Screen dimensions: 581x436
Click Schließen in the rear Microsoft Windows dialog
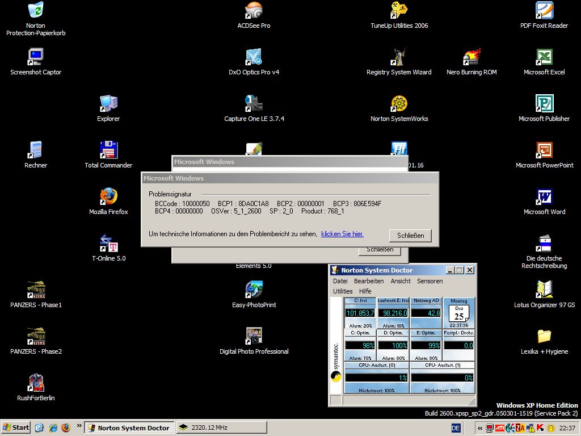[x=380, y=251]
